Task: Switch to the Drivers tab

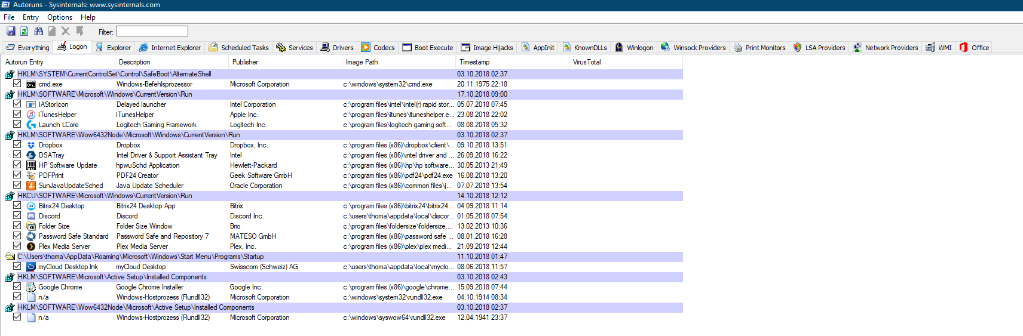Action: click(x=337, y=48)
